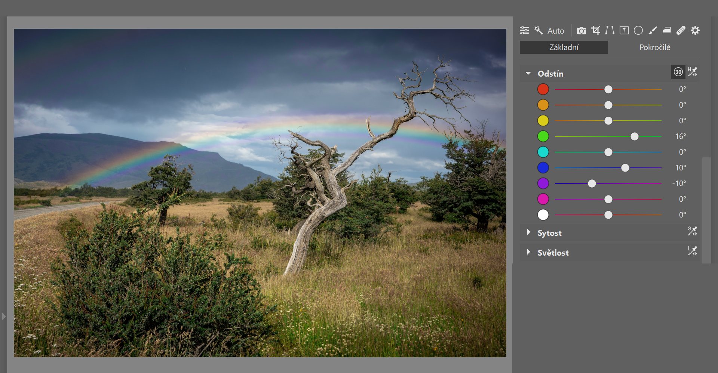
Task: Select the blue color swatch
Action: click(x=543, y=168)
